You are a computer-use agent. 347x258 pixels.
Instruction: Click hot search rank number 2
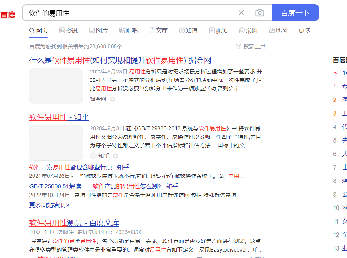[335, 100]
